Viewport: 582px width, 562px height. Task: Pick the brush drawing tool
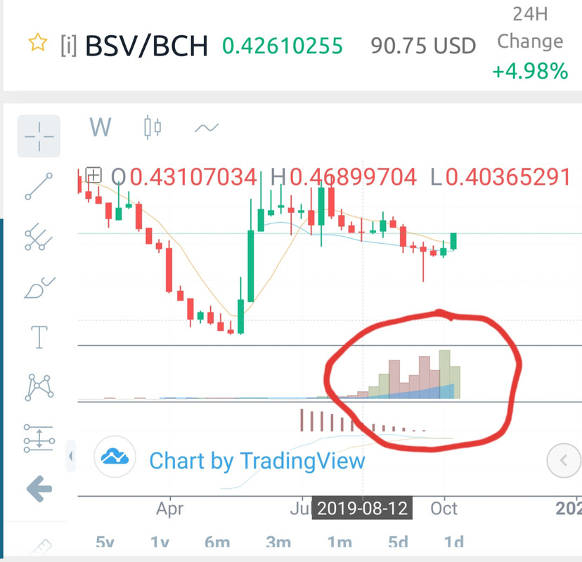tap(39, 287)
